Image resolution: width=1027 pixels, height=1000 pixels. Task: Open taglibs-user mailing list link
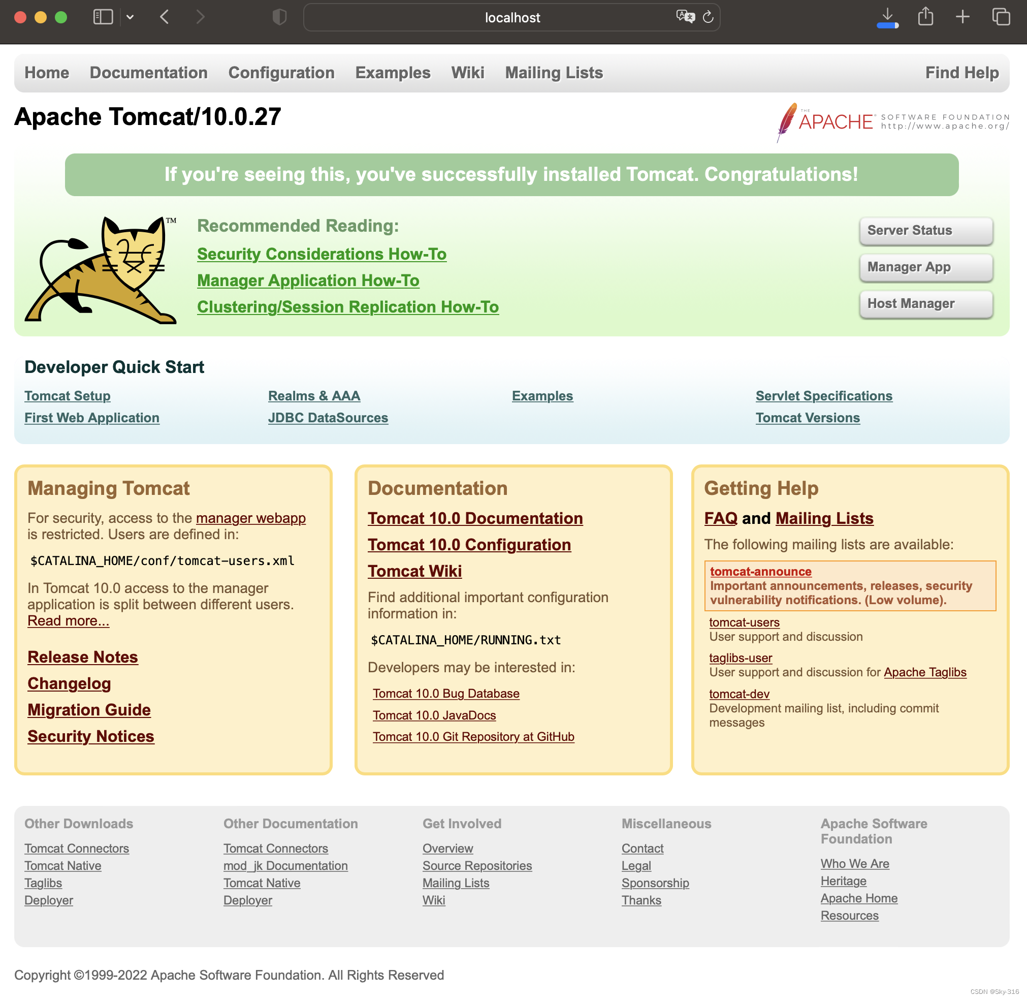(741, 658)
